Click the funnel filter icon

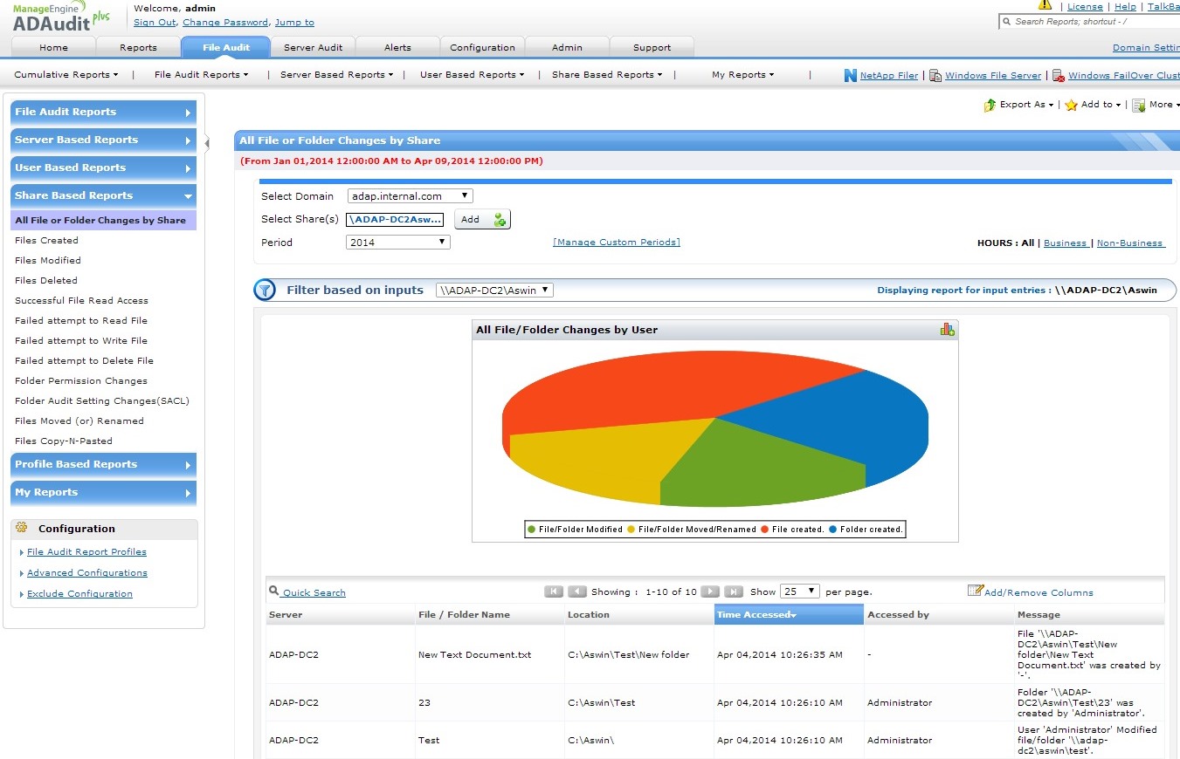click(x=265, y=291)
